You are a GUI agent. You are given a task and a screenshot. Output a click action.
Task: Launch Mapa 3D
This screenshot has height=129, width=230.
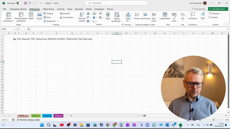pos(128,17)
